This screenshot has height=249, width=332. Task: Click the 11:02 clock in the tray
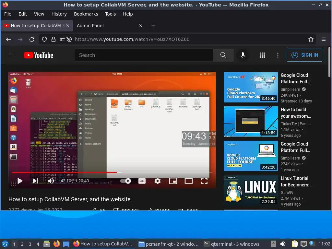click(x=324, y=244)
